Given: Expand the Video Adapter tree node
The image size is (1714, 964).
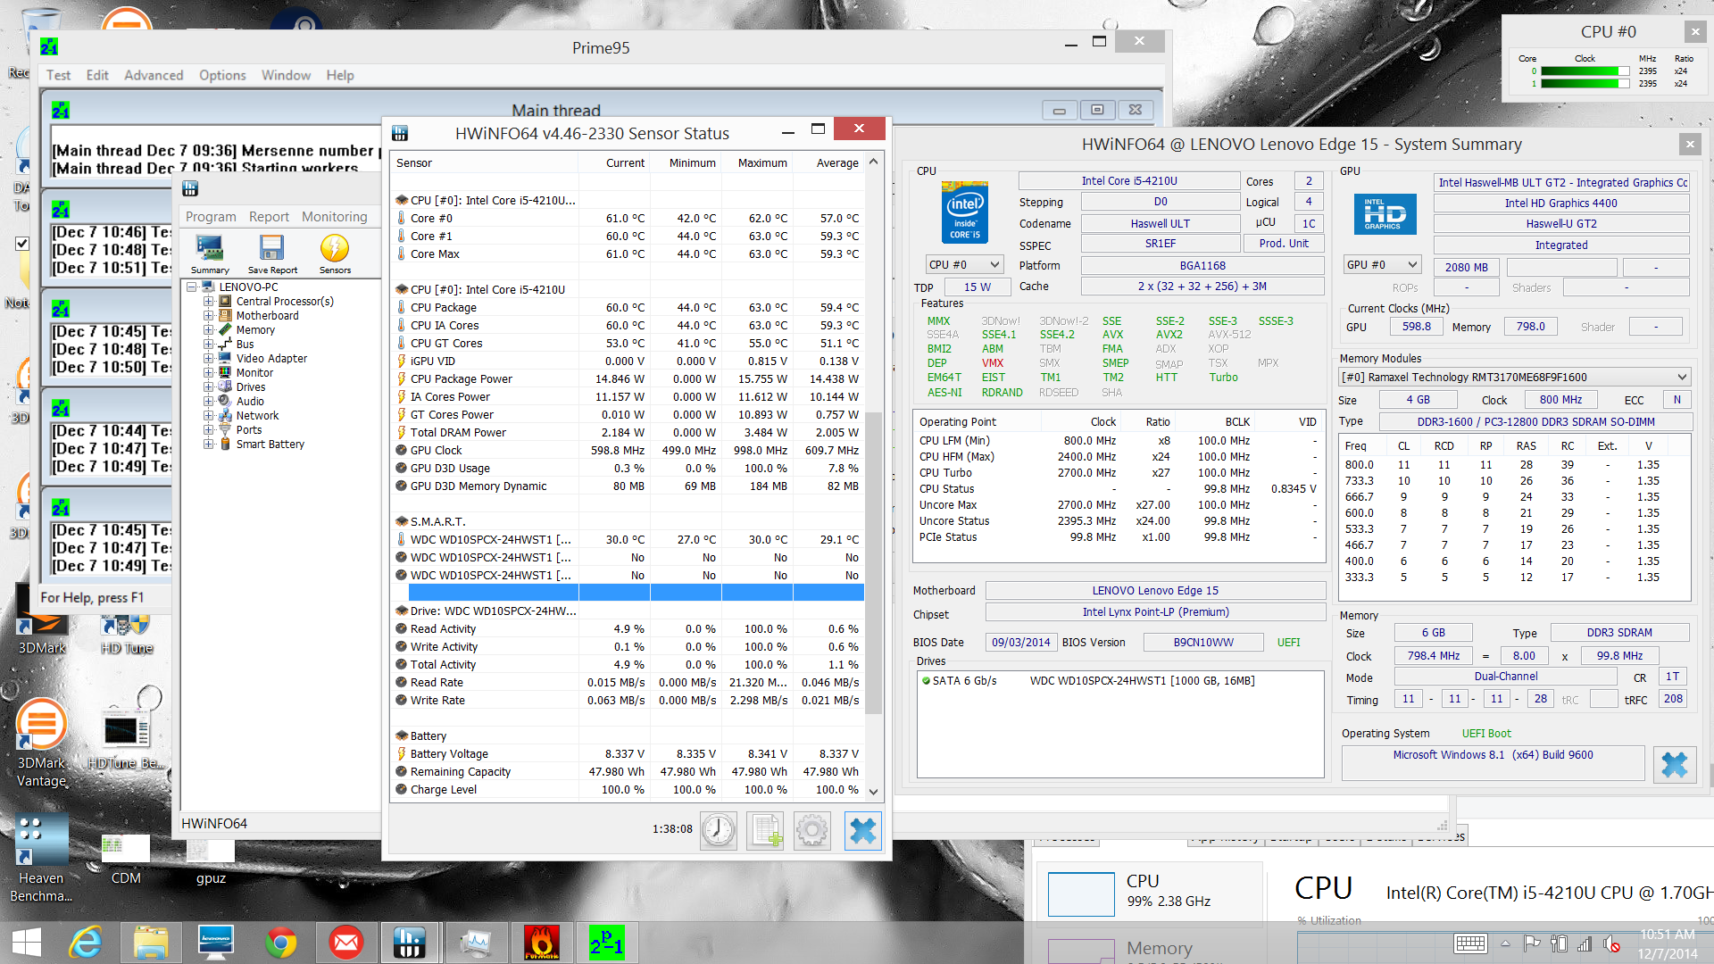Looking at the screenshot, I should pyautogui.click(x=208, y=359).
